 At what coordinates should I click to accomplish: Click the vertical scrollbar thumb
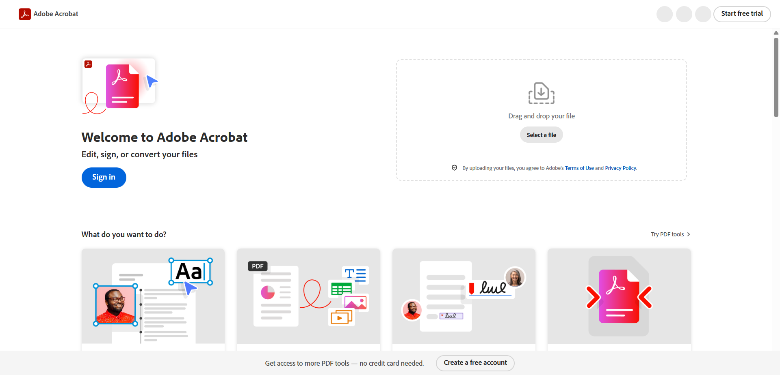pyautogui.click(x=776, y=77)
